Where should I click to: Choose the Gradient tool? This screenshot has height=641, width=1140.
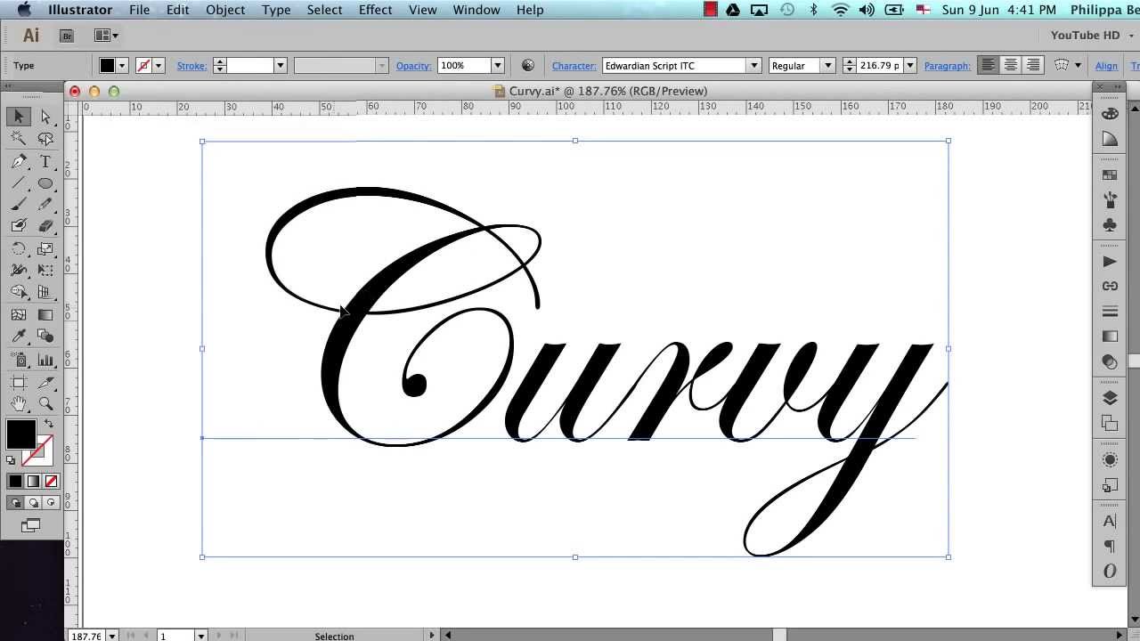pos(45,314)
